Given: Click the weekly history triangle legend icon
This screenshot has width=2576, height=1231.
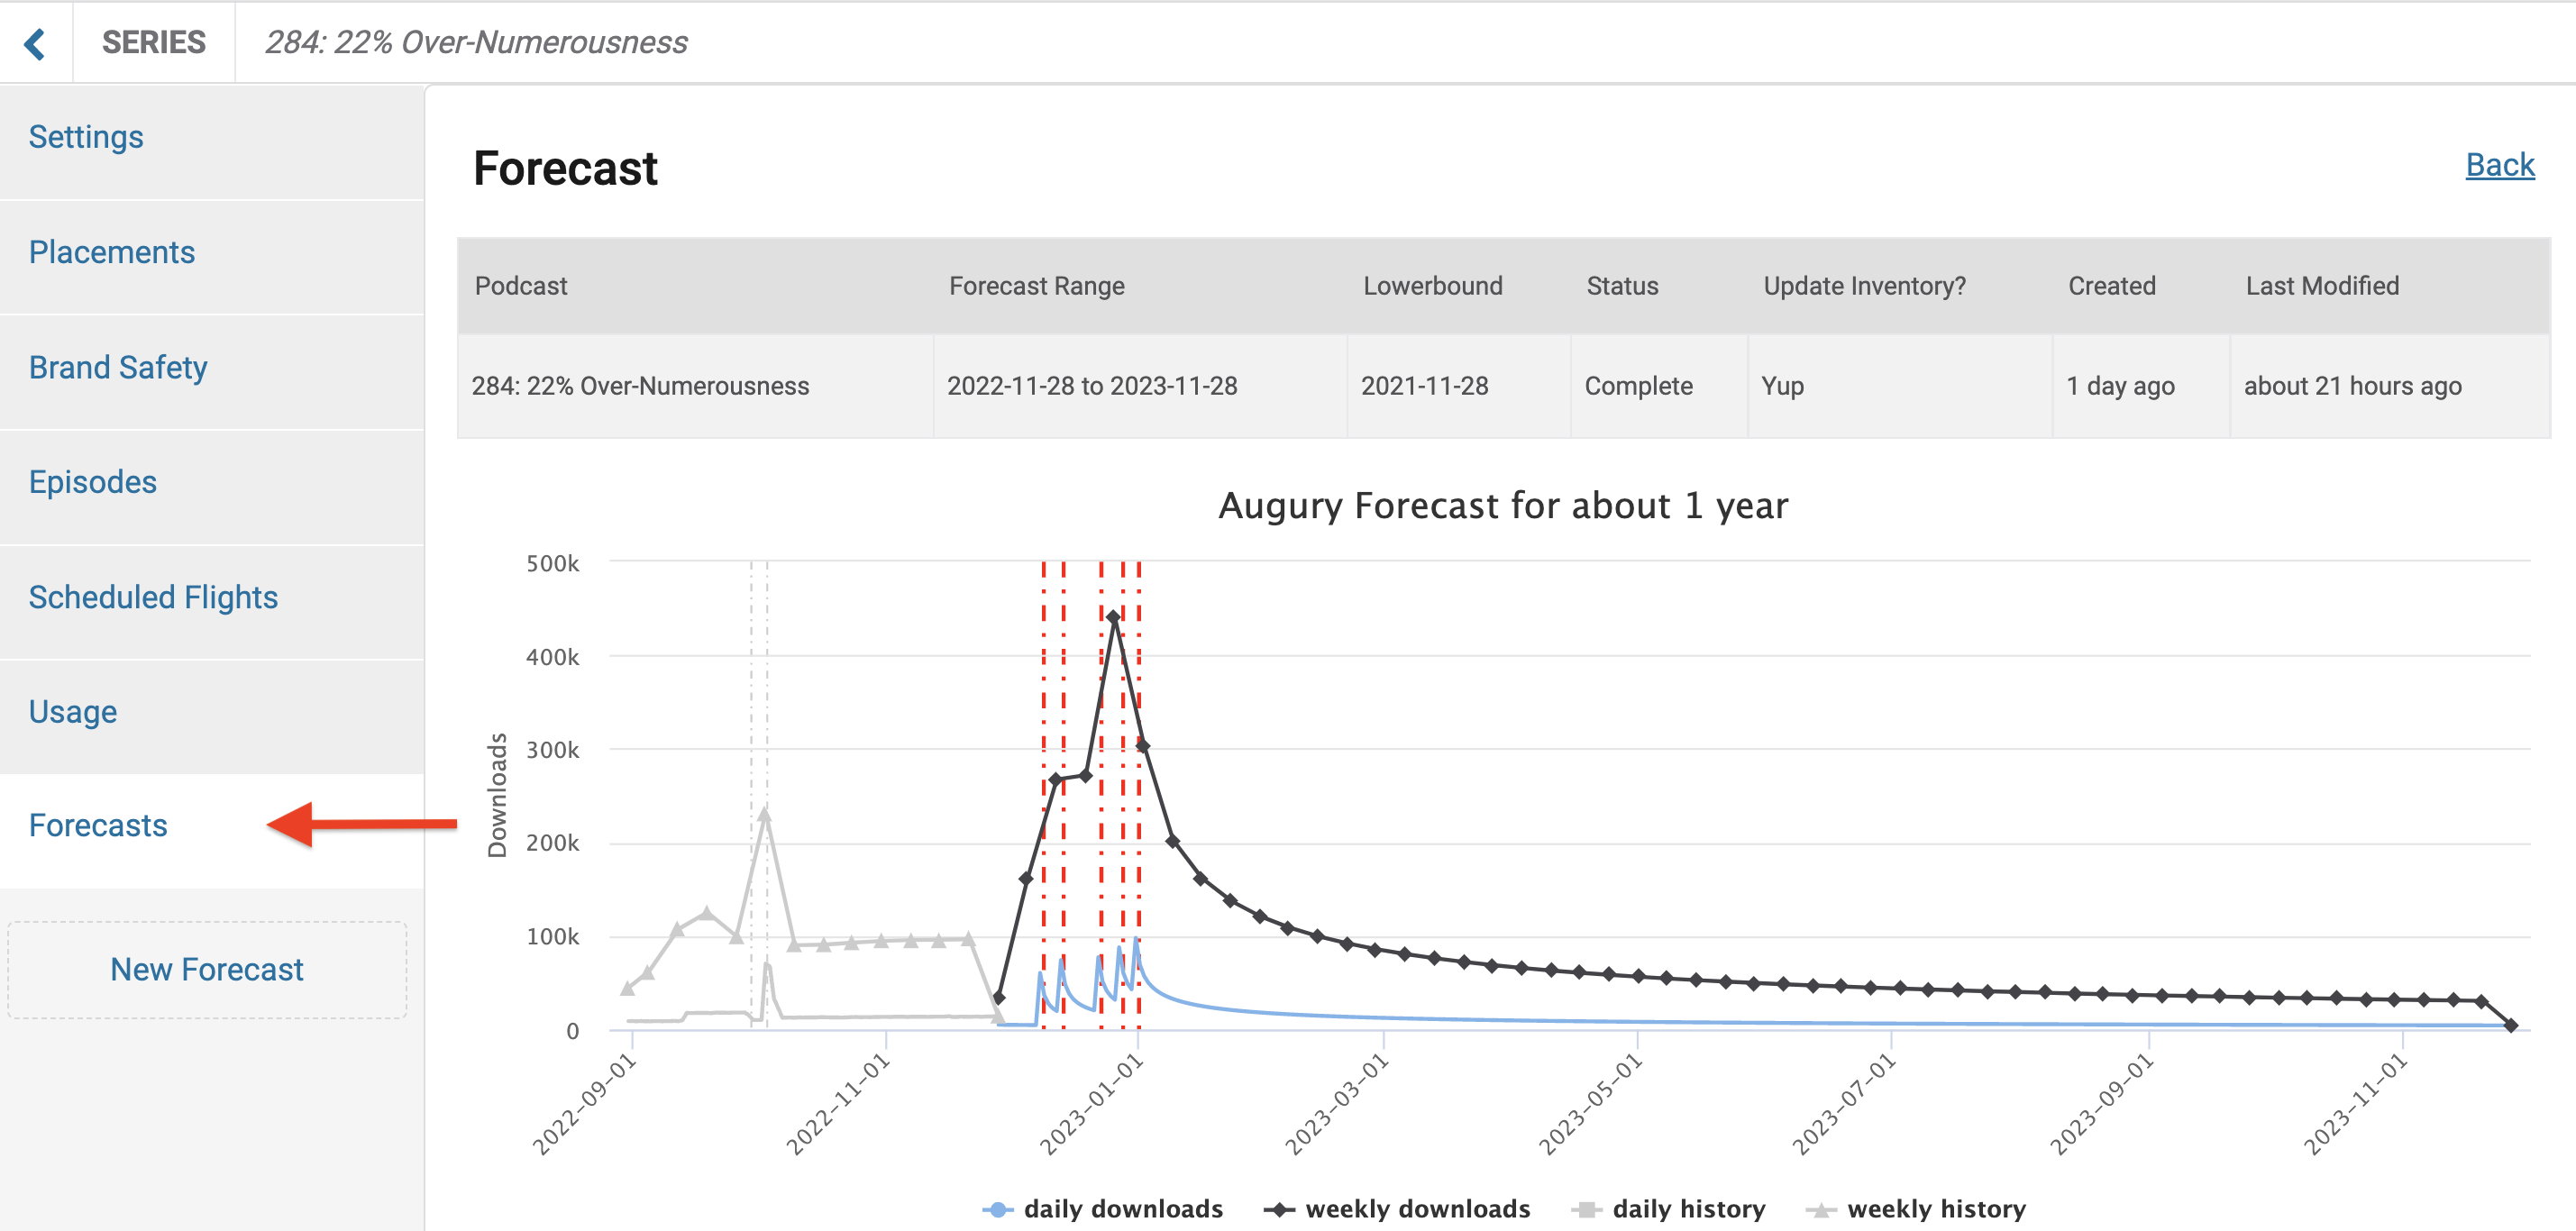Looking at the screenshot, I should click(x=1822, y=1208).
